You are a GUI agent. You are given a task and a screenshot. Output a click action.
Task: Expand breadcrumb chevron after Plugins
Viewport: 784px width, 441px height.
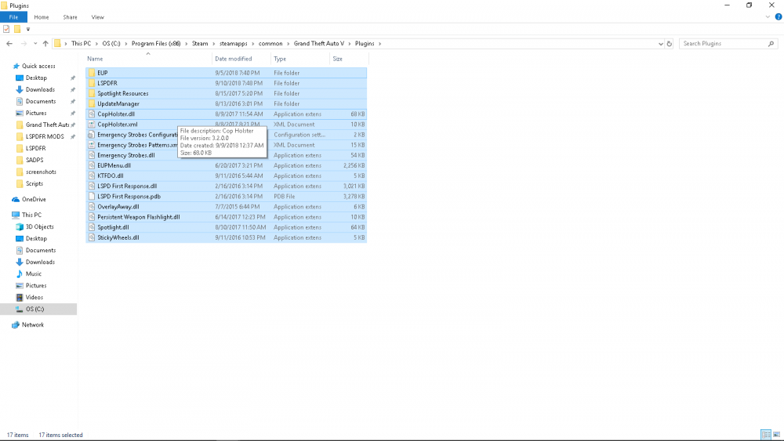(380, 44)
